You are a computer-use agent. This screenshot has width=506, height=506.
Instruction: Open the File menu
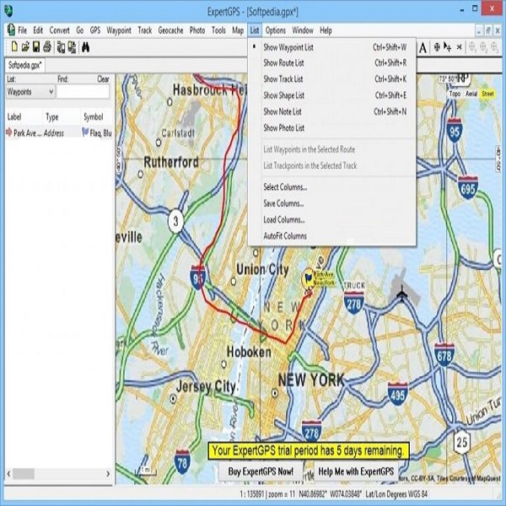point(22,30)
